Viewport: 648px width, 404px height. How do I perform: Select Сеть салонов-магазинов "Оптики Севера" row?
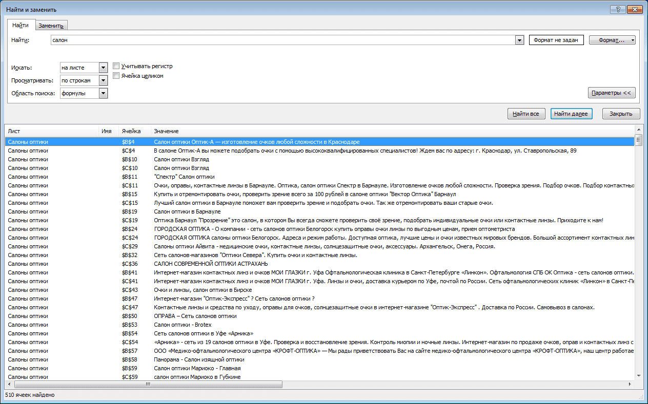320,255
